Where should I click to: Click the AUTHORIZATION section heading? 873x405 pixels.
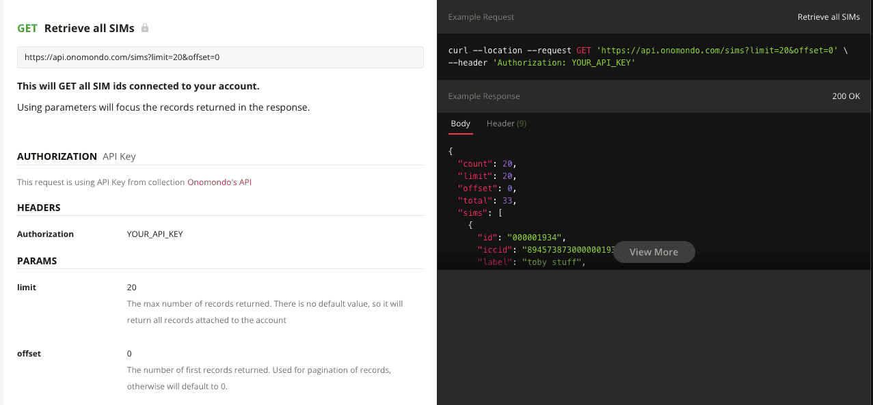click(x=57, y=156)
